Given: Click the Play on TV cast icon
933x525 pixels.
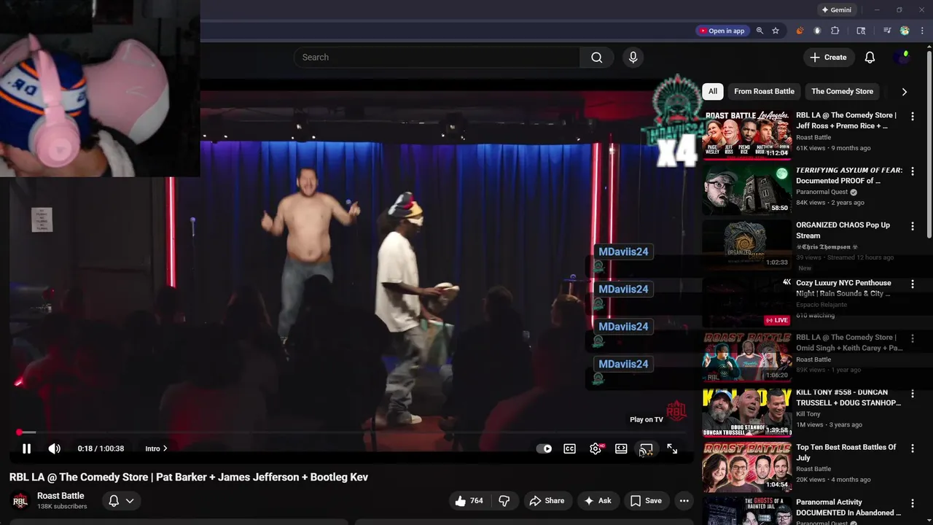Looking at the screenshot, I should click(x=646, y=448).
